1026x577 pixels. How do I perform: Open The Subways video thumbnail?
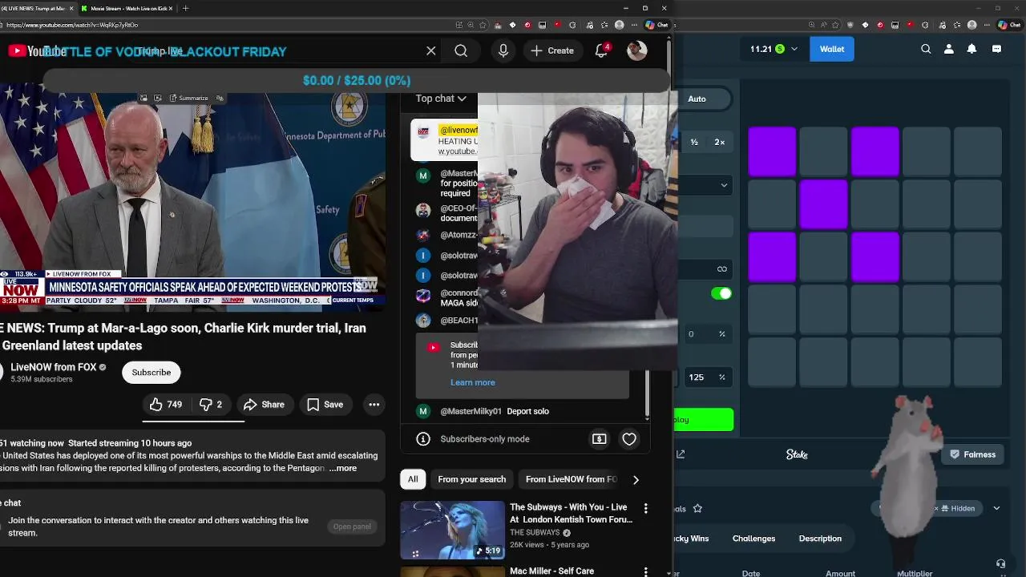tap(453, 530)
